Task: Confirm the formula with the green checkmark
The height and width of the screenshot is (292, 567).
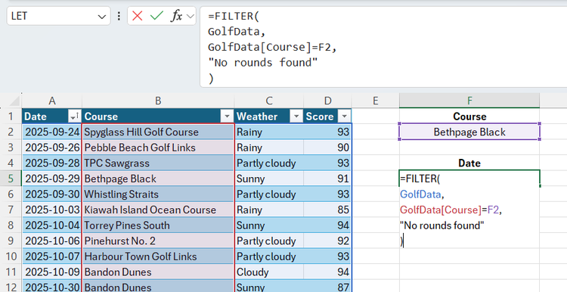Action: click(156, 16)
